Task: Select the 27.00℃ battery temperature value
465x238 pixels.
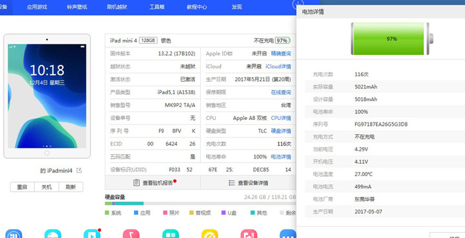Action: point(363,174)
